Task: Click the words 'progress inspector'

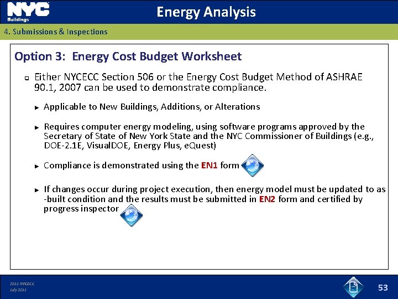Action: [x=81, y=209]
